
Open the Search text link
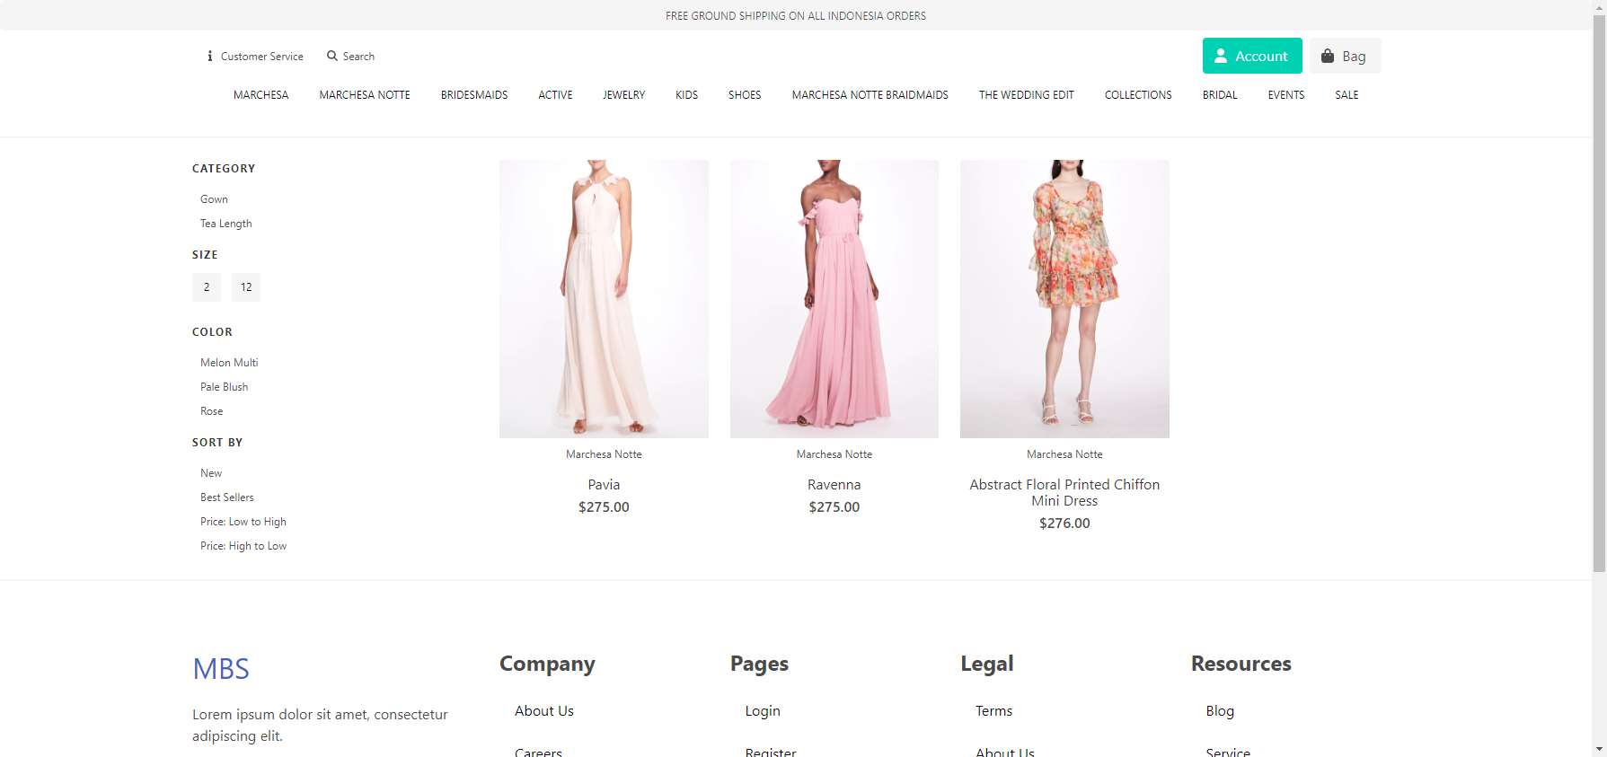[358, 57]
